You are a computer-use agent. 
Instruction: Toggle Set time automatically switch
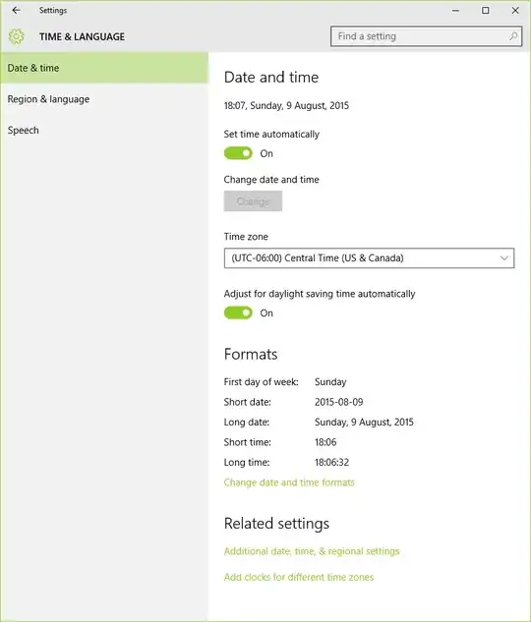(238, 153)
